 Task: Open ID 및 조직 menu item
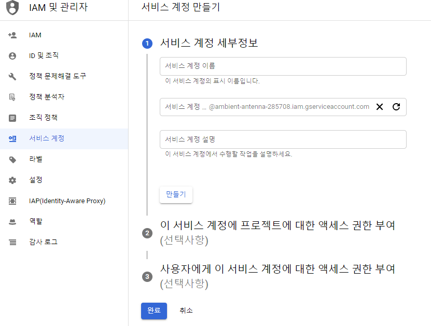(64, 56)
